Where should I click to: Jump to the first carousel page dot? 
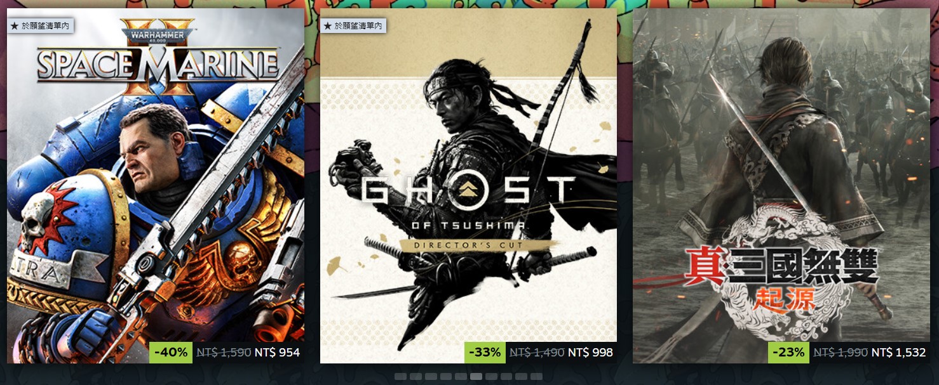(x=400, y=376)
